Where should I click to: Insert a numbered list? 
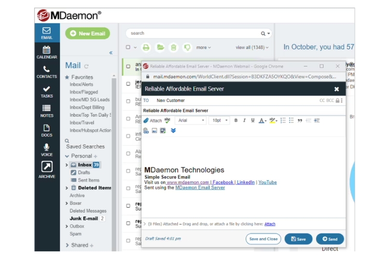tap(283, 121)
